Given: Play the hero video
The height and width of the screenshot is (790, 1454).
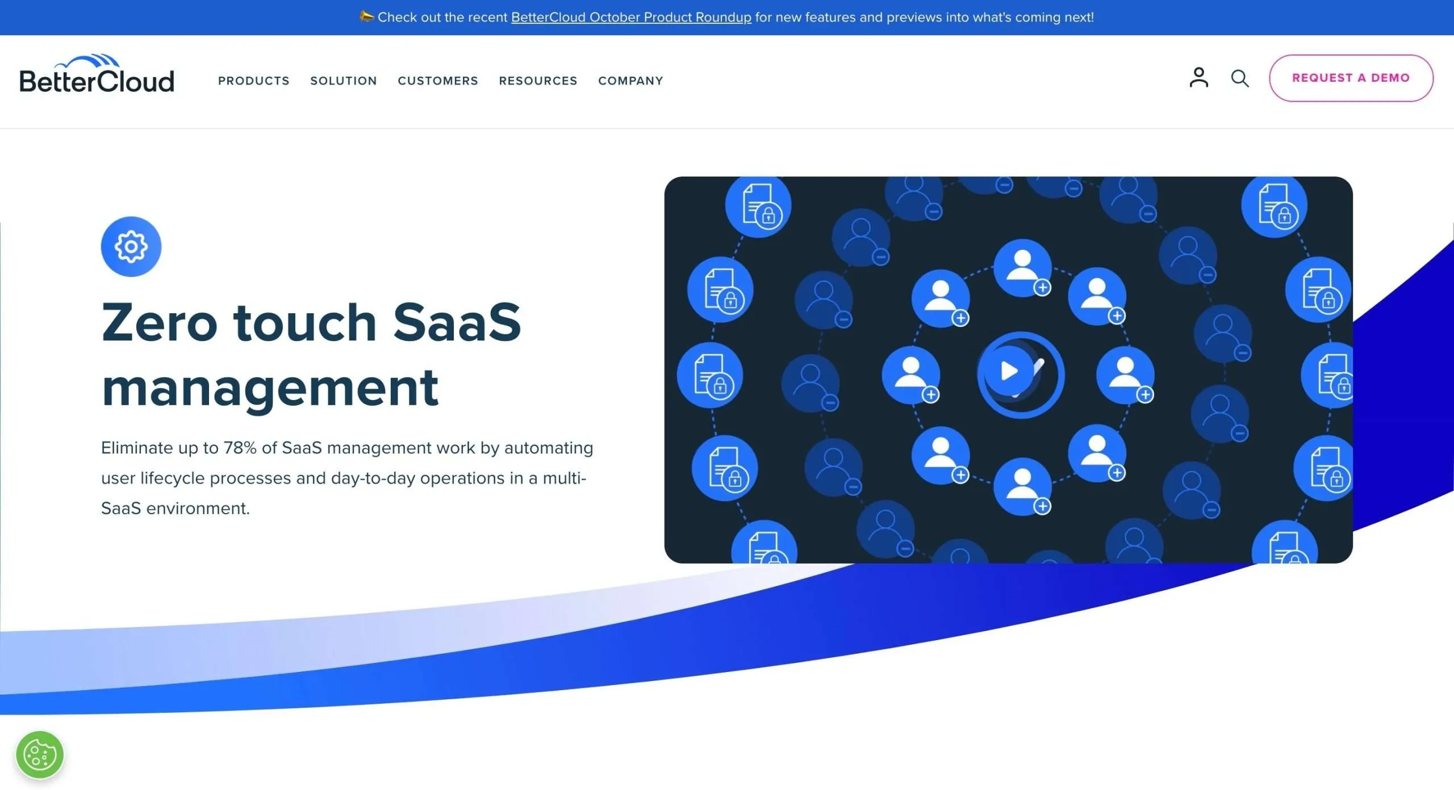Looking at the screenshot, I should pyautogui.click(x=1008, y=371).
